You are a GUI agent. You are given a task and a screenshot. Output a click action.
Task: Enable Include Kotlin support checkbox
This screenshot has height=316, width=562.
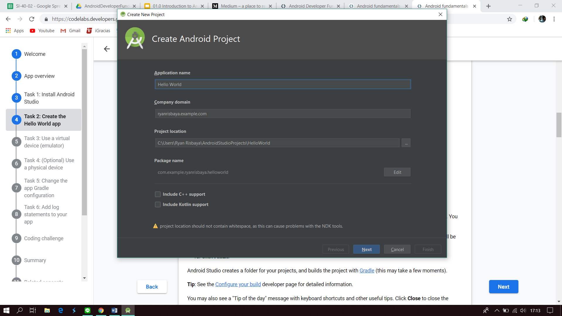click(x=158, y=205)
